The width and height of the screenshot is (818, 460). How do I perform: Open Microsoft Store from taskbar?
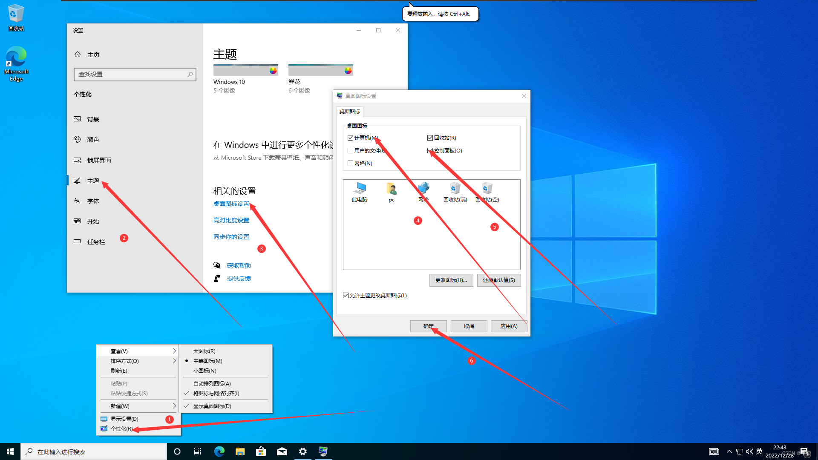coord(261,451)
